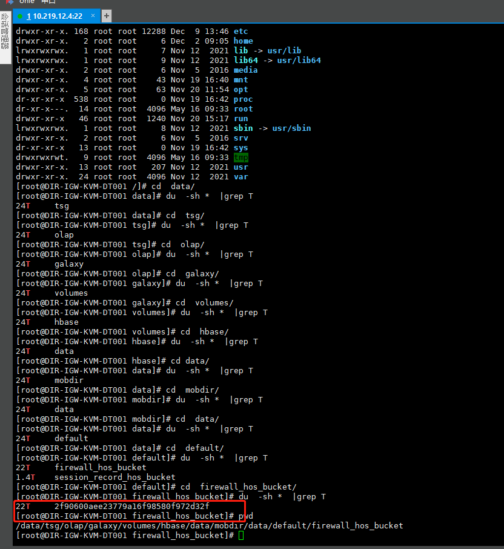504x549 pixels.
Task: Click the proc directory name in listing
Action: click(x=243, y=99)
